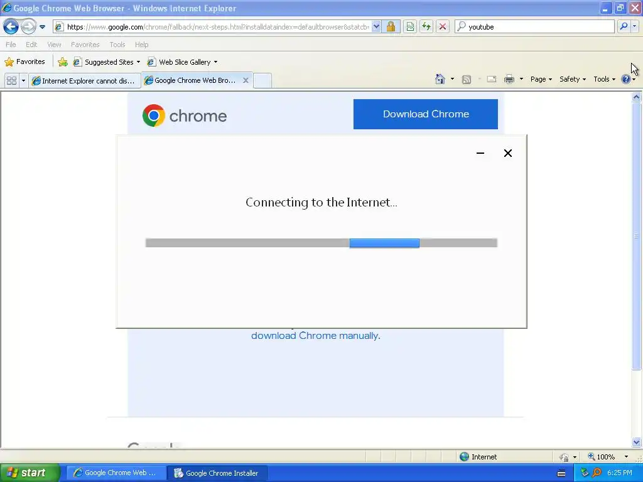This screenshot has width=643, height=482.
Task: Open the Favorites menu
Action: [x=85, y=45]
